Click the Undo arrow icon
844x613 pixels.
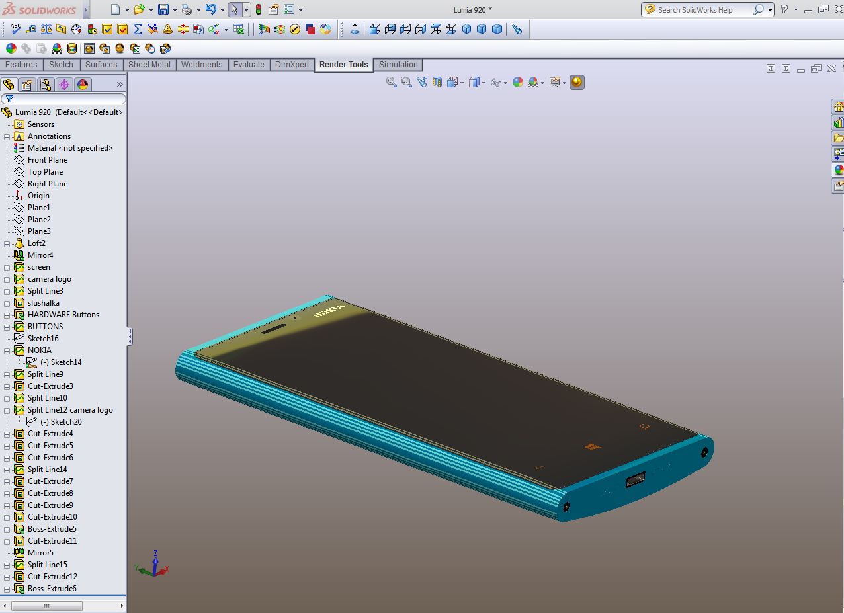210,9
